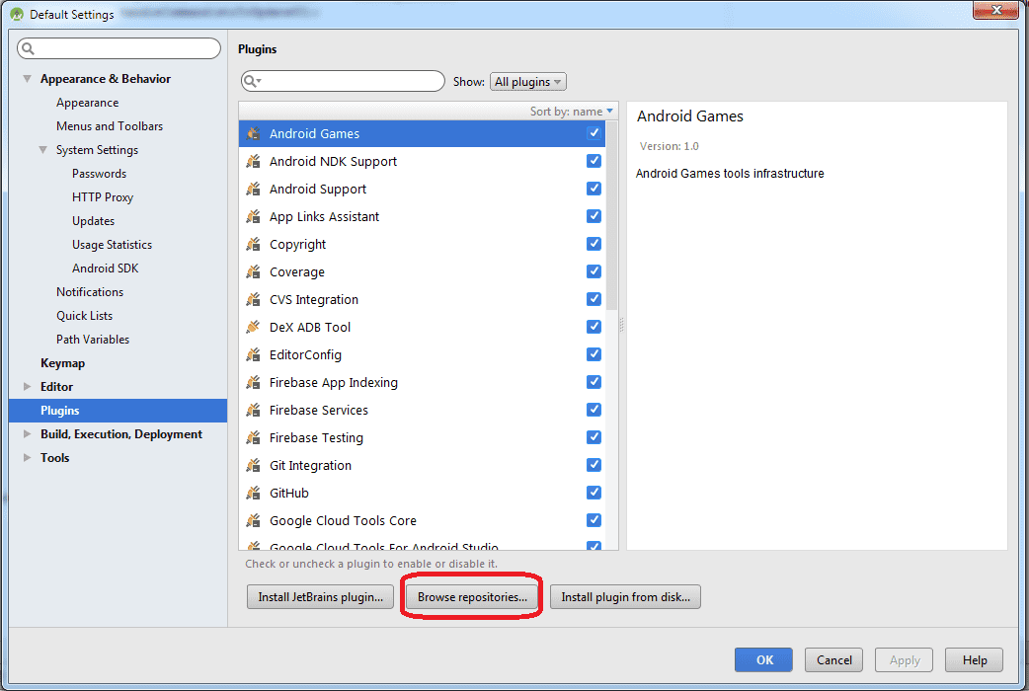This screenshot has height=691, width=1029.
Task: Click the Firebase Testing plugin icon
Action: (254, 437)
